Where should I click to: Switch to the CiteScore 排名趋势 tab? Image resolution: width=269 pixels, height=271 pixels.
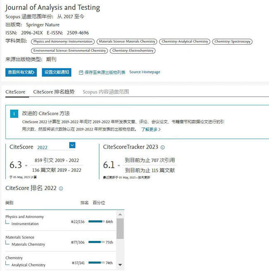54,92
